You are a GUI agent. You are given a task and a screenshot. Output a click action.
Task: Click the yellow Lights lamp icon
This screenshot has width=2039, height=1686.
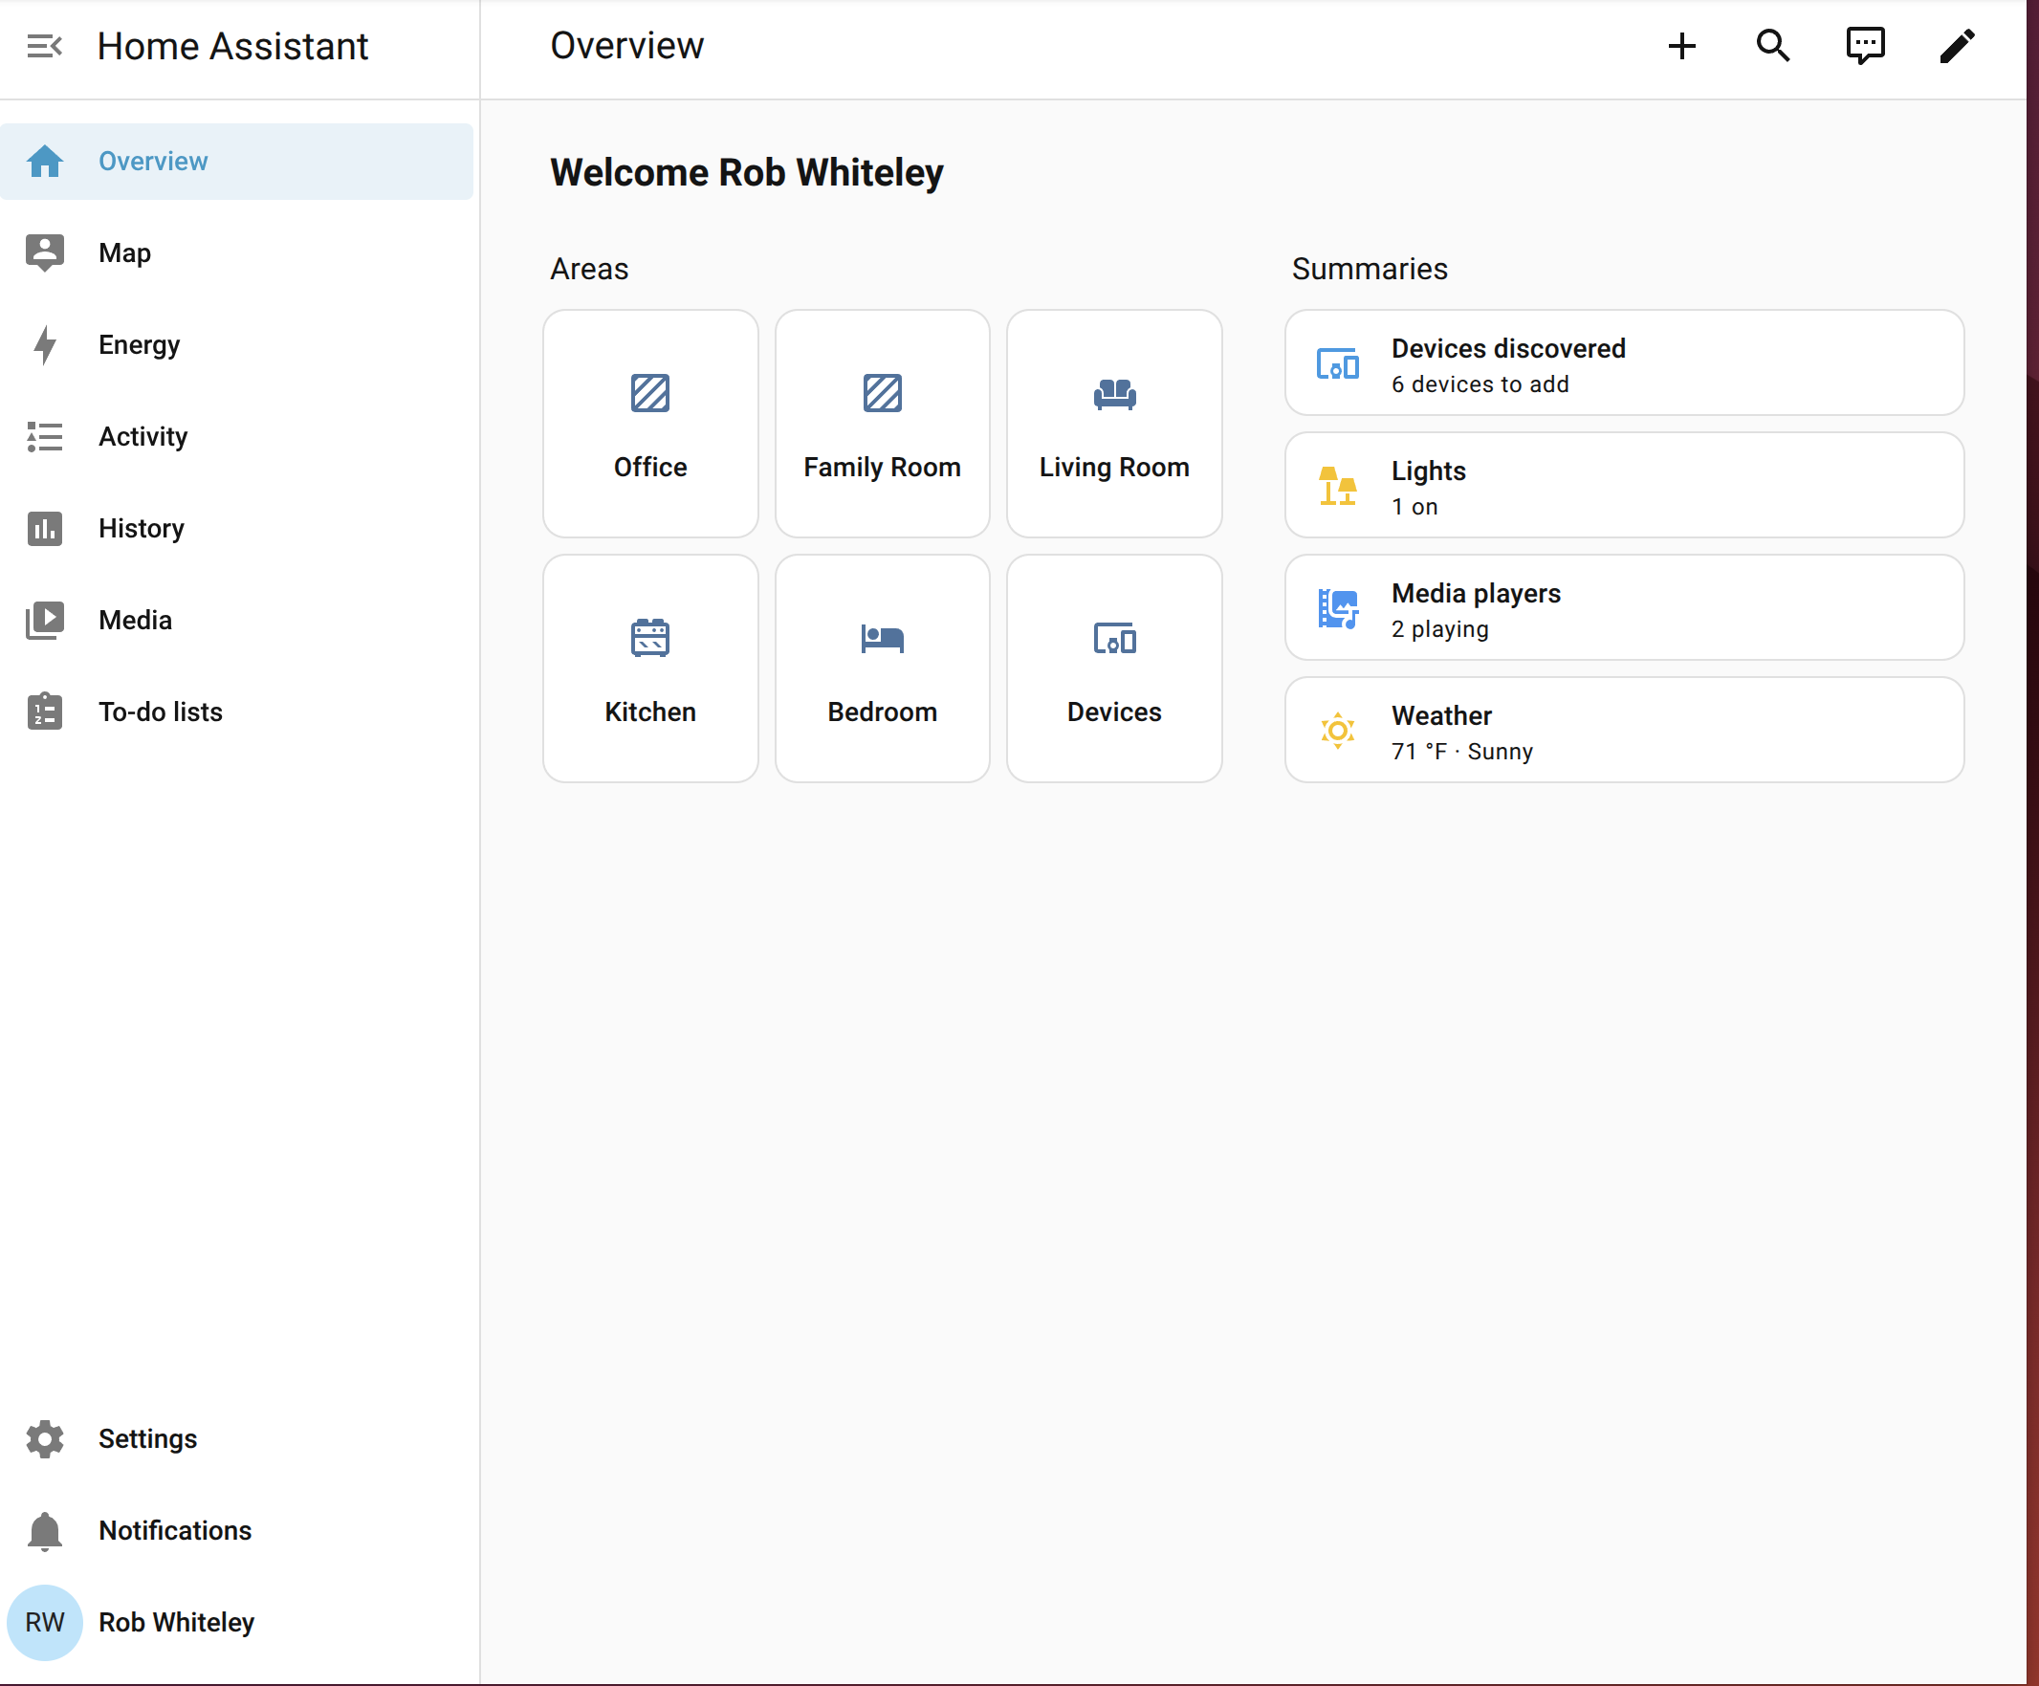click(1337, 485)
